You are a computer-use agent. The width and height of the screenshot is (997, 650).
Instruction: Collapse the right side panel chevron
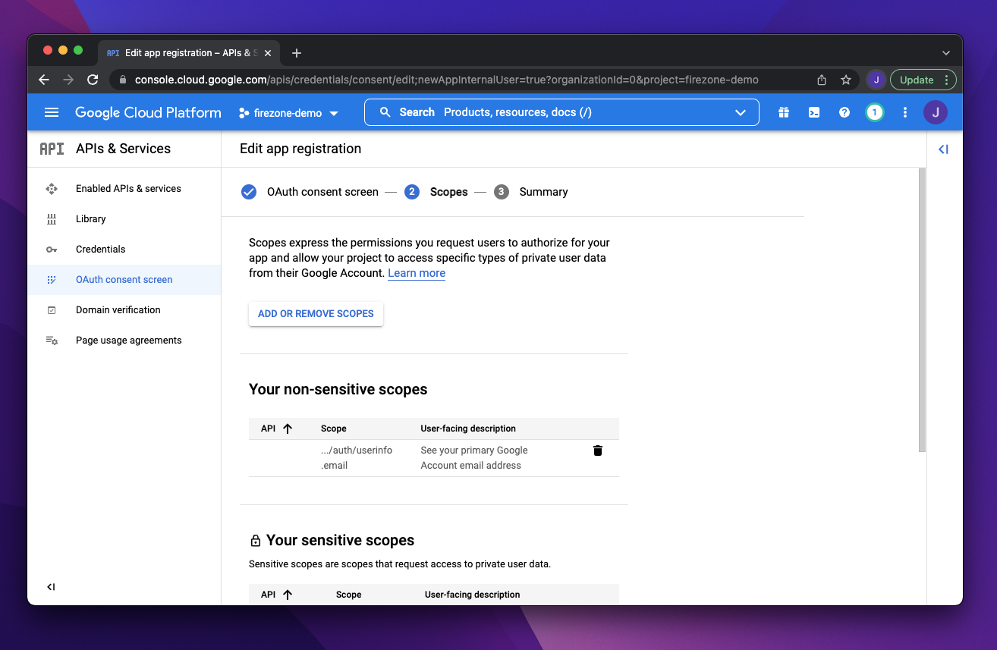943,149
